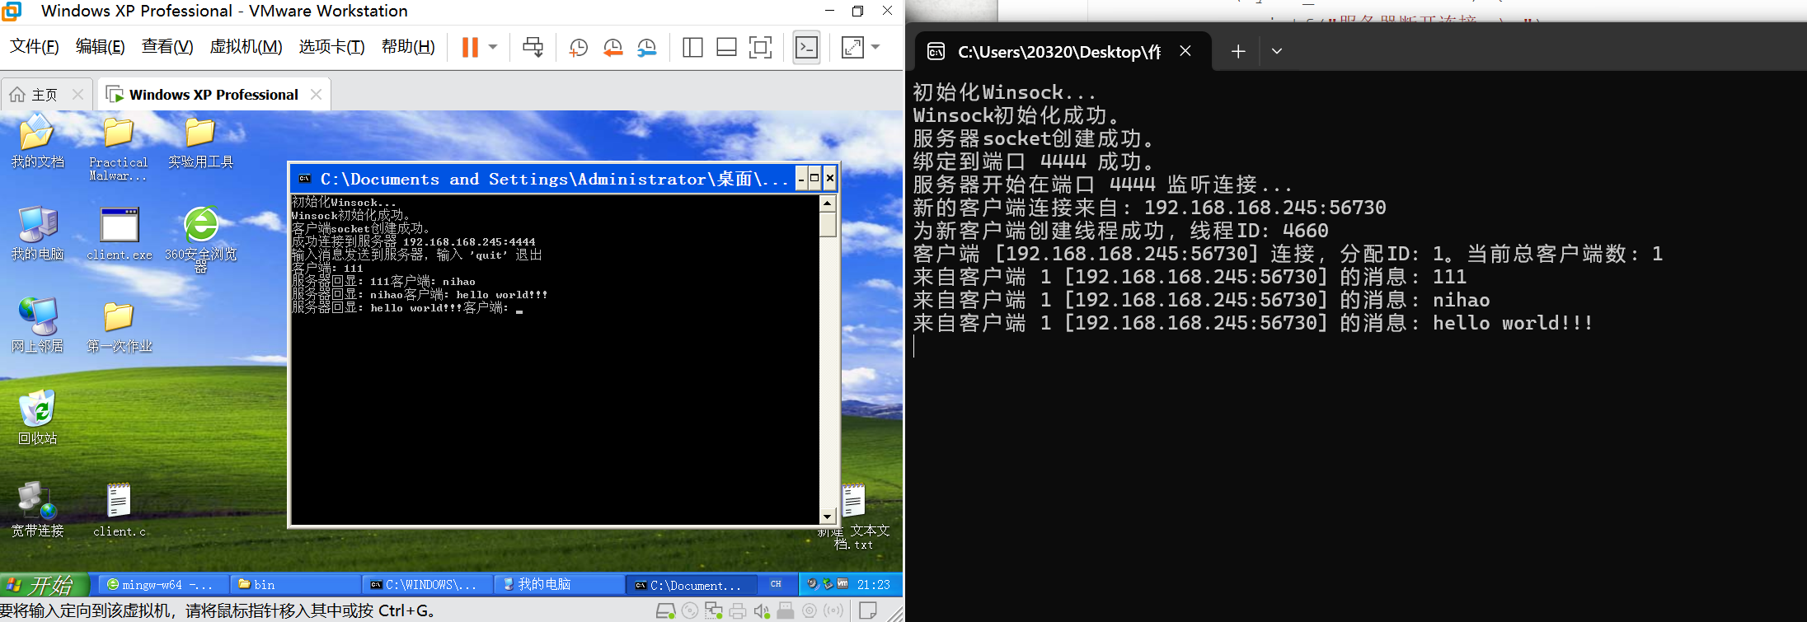The image size is (1807, 622).
Task: Switch to the C:\Document taskbar item
Action: tap(691, 585)
